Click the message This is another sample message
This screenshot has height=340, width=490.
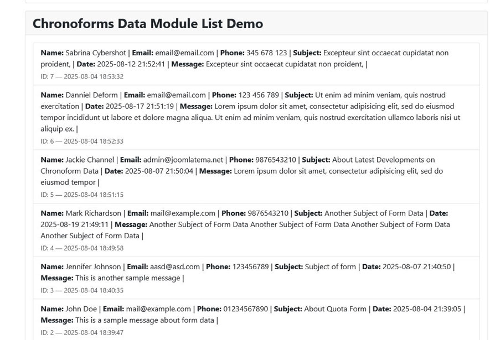[127, 278]
